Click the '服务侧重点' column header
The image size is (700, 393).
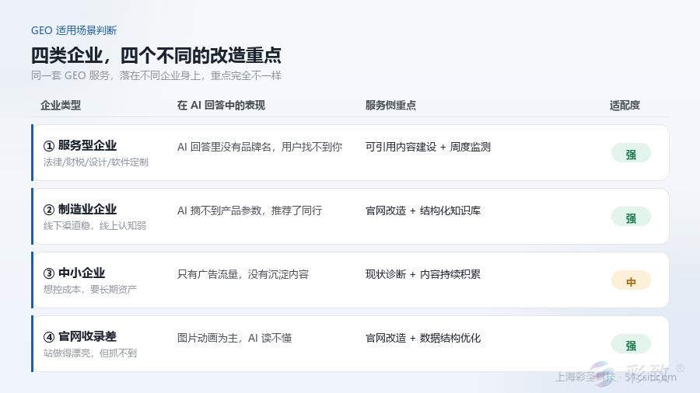coord(390,105)
